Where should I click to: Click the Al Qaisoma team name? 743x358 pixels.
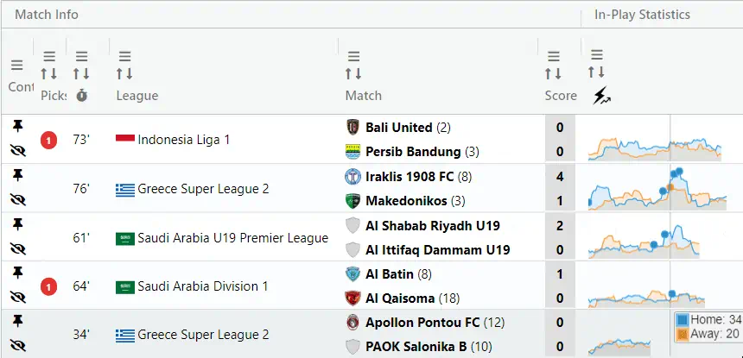pos(402,298)
